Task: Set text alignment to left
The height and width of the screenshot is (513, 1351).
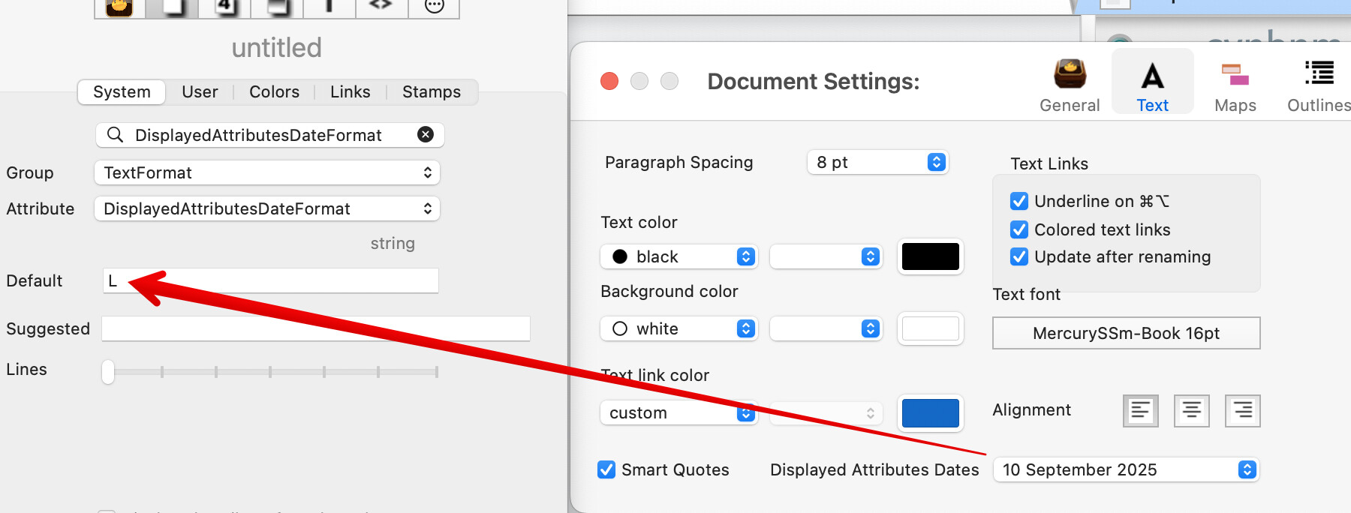Action: point(1140,411)
